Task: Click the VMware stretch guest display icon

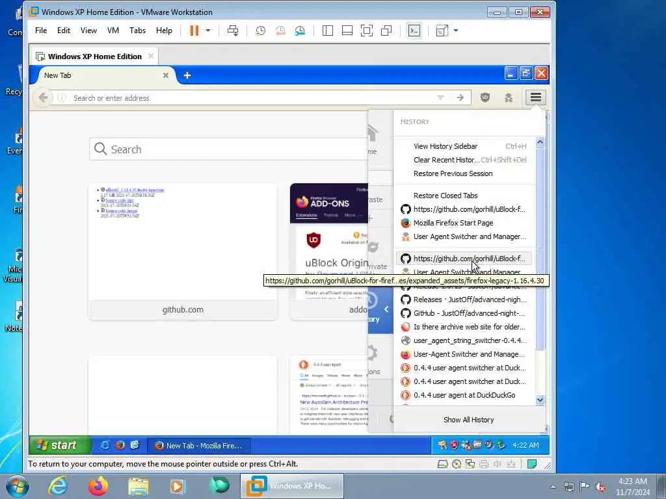Action: 442,31
